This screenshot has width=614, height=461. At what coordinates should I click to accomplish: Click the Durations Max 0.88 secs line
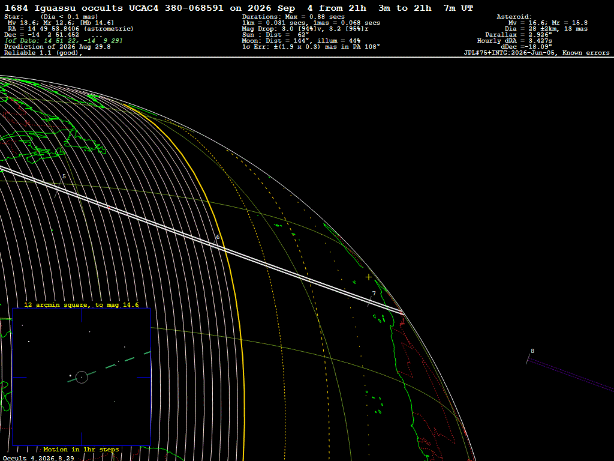point(293,17)
